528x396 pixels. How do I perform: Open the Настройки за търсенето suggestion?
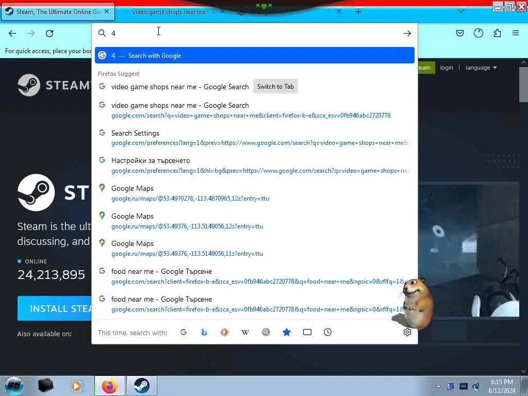[x=255, y=166]
